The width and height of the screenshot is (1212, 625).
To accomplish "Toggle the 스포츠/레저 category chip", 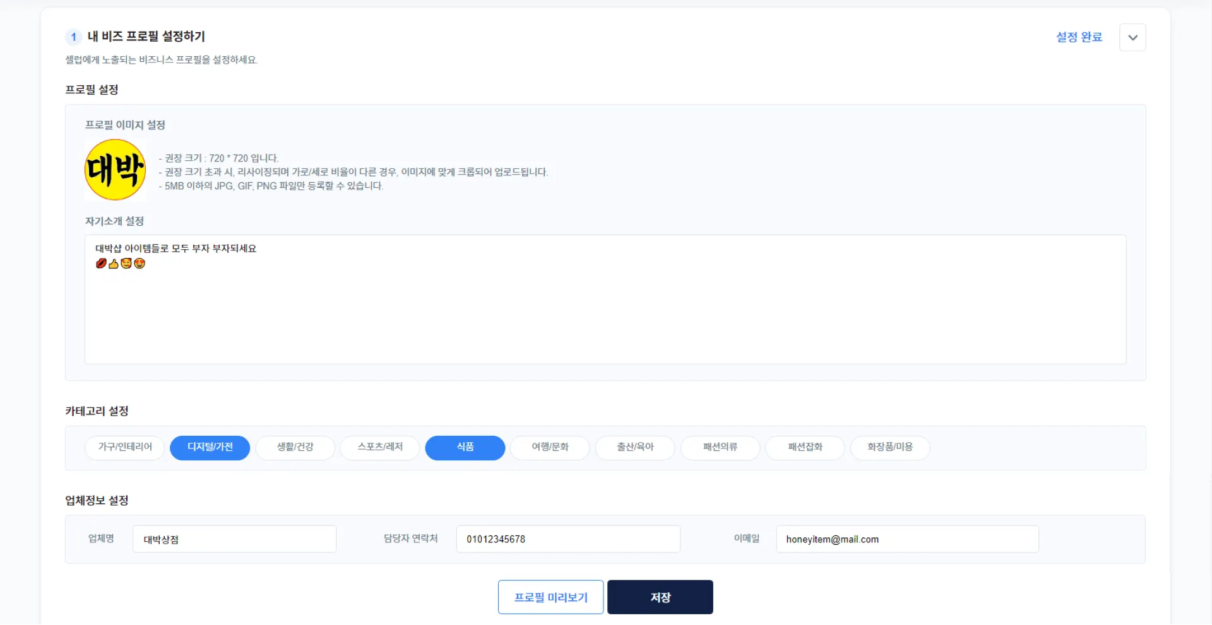I will pyautogui.click(x=380, y=448).
